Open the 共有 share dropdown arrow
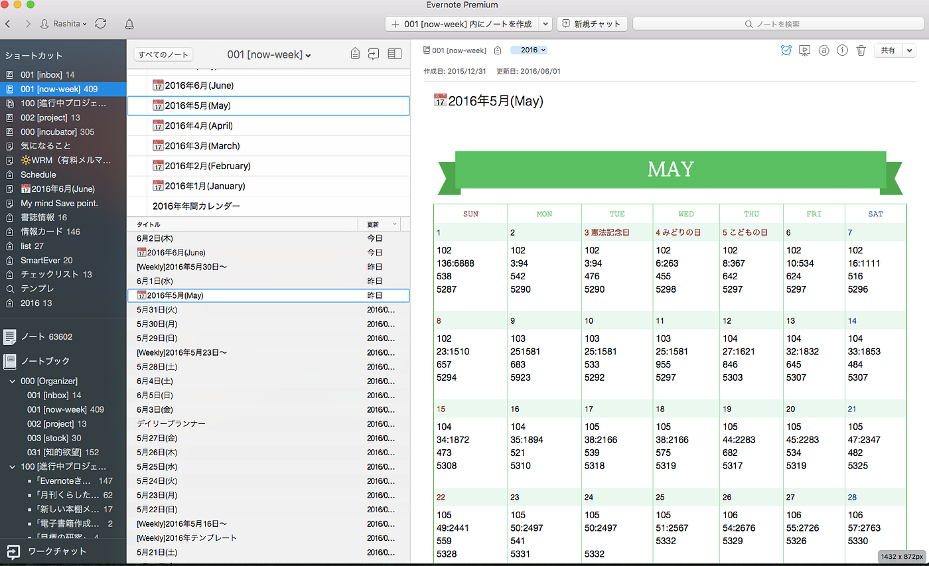The image size is (929, 566). coord(909,50)
